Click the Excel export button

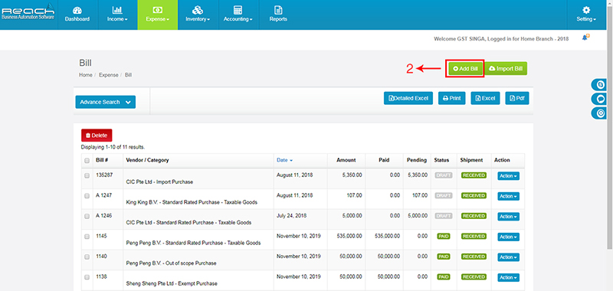485,98
